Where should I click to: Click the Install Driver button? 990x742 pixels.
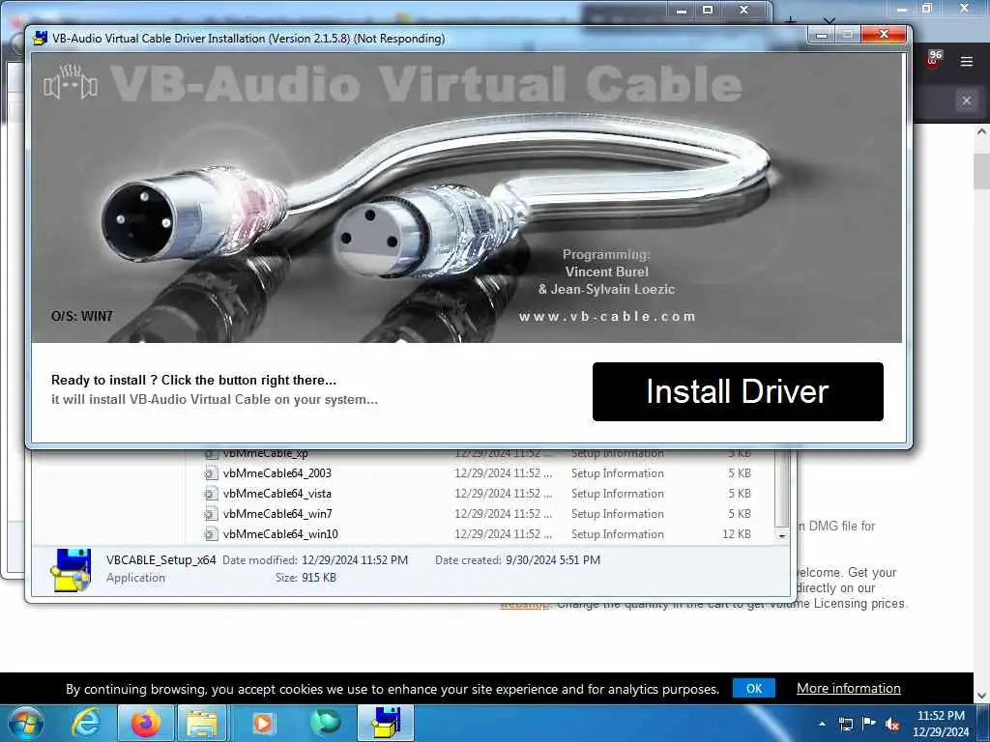(738, 391)
